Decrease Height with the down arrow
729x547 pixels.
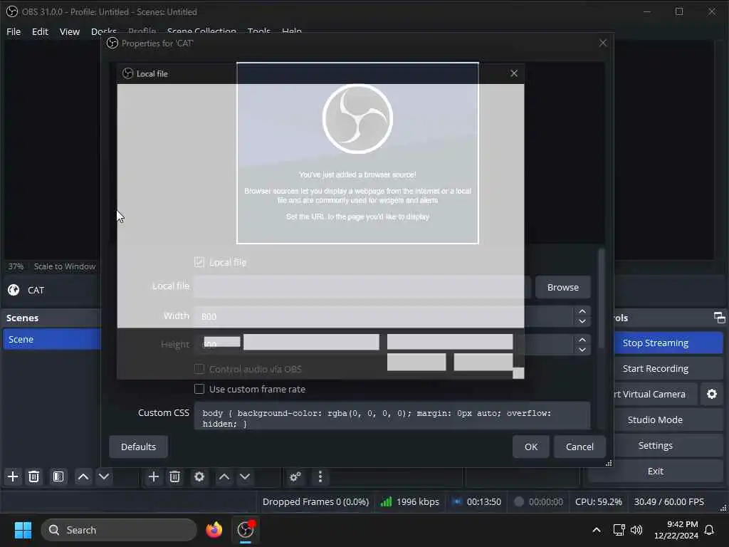[x=582, y=350]
